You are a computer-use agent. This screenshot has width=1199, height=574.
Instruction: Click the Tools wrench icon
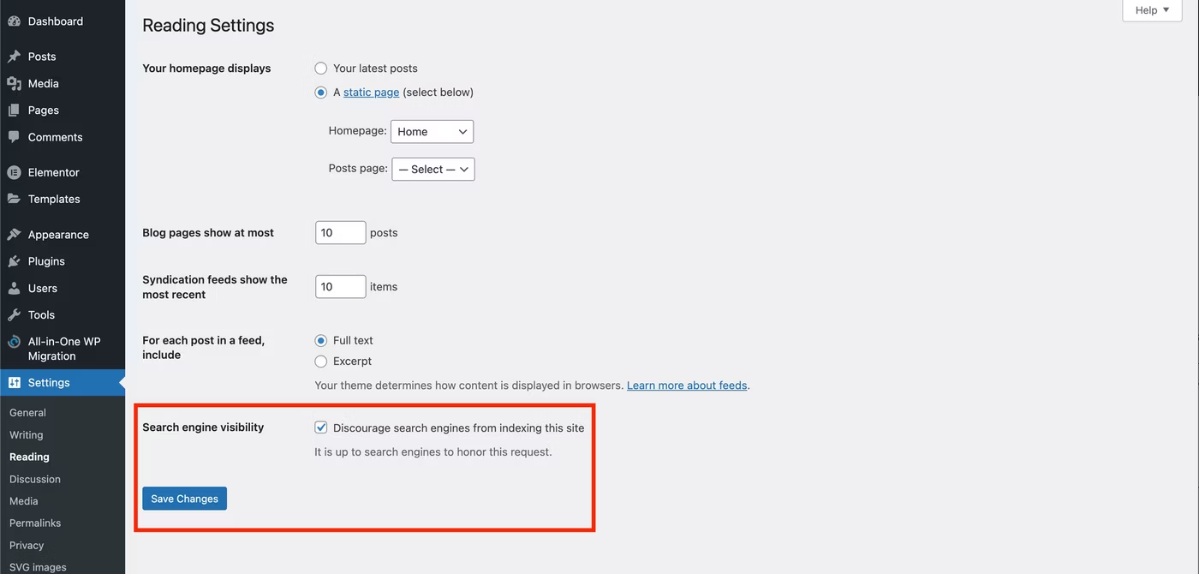click(14, 314)
